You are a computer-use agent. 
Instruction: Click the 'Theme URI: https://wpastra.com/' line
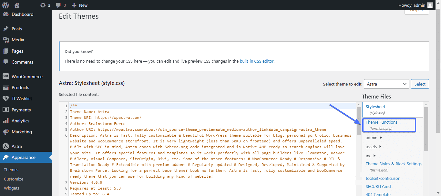click(x=106, y=118)
